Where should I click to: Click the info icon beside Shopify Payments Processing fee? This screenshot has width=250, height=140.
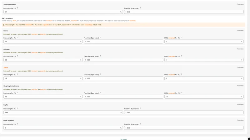click(17, 8)
